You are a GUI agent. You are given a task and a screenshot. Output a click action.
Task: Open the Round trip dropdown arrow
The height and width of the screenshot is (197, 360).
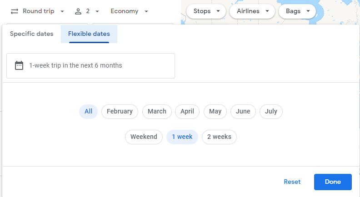pos(62,11)
